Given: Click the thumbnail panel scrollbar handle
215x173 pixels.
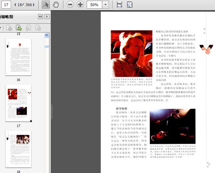Looking at the screenshot, I should tap(47, 47).
